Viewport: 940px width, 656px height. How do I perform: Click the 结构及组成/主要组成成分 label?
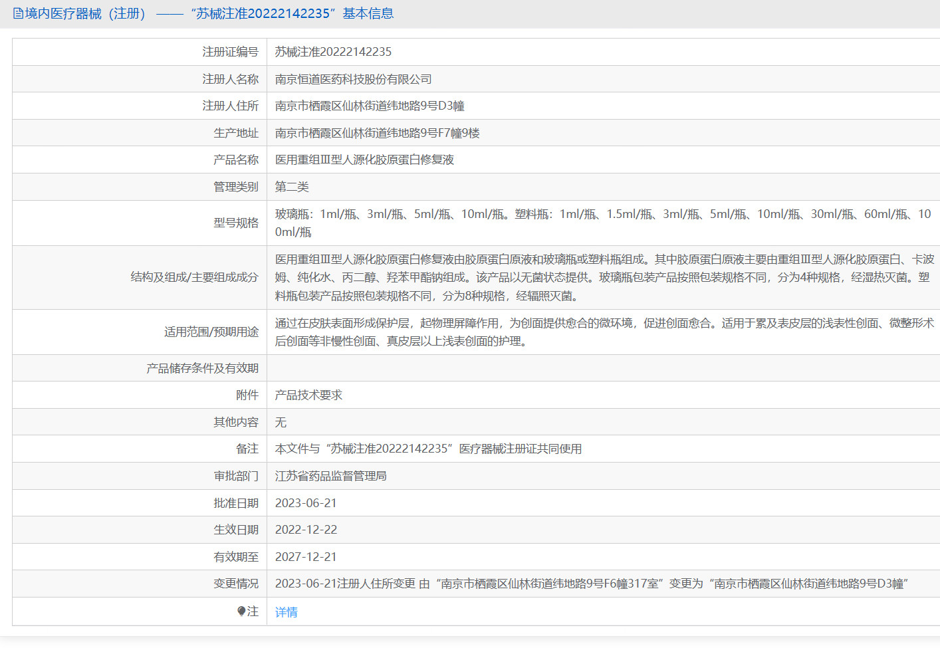pos(194,277)
